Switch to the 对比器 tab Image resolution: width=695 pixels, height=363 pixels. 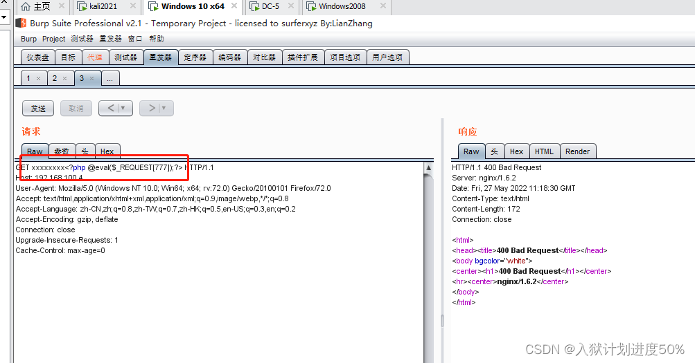click(x=264, y=57)
